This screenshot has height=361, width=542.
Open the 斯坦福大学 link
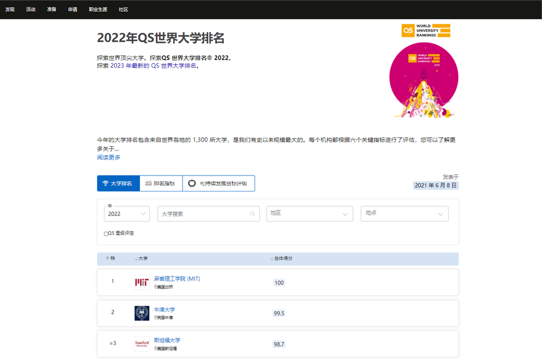[x=167, y=340]
